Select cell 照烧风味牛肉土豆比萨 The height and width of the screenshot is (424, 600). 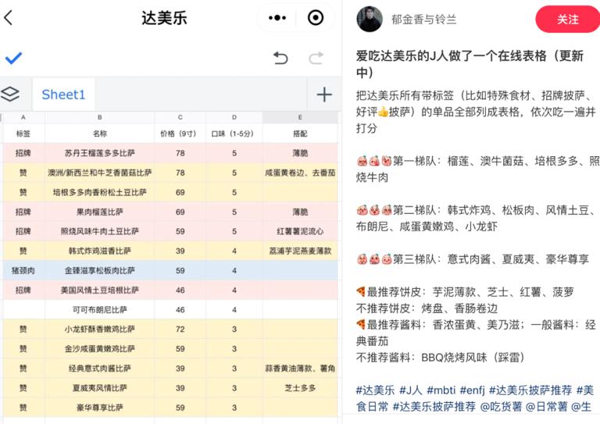coord(100,231)
